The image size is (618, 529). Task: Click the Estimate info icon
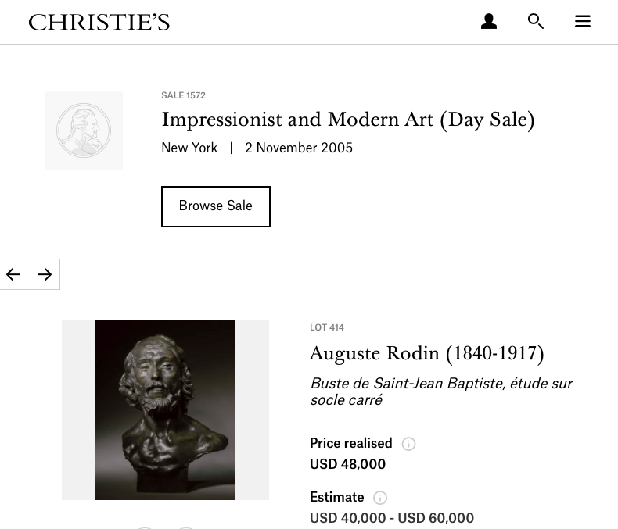pos(380,498)
